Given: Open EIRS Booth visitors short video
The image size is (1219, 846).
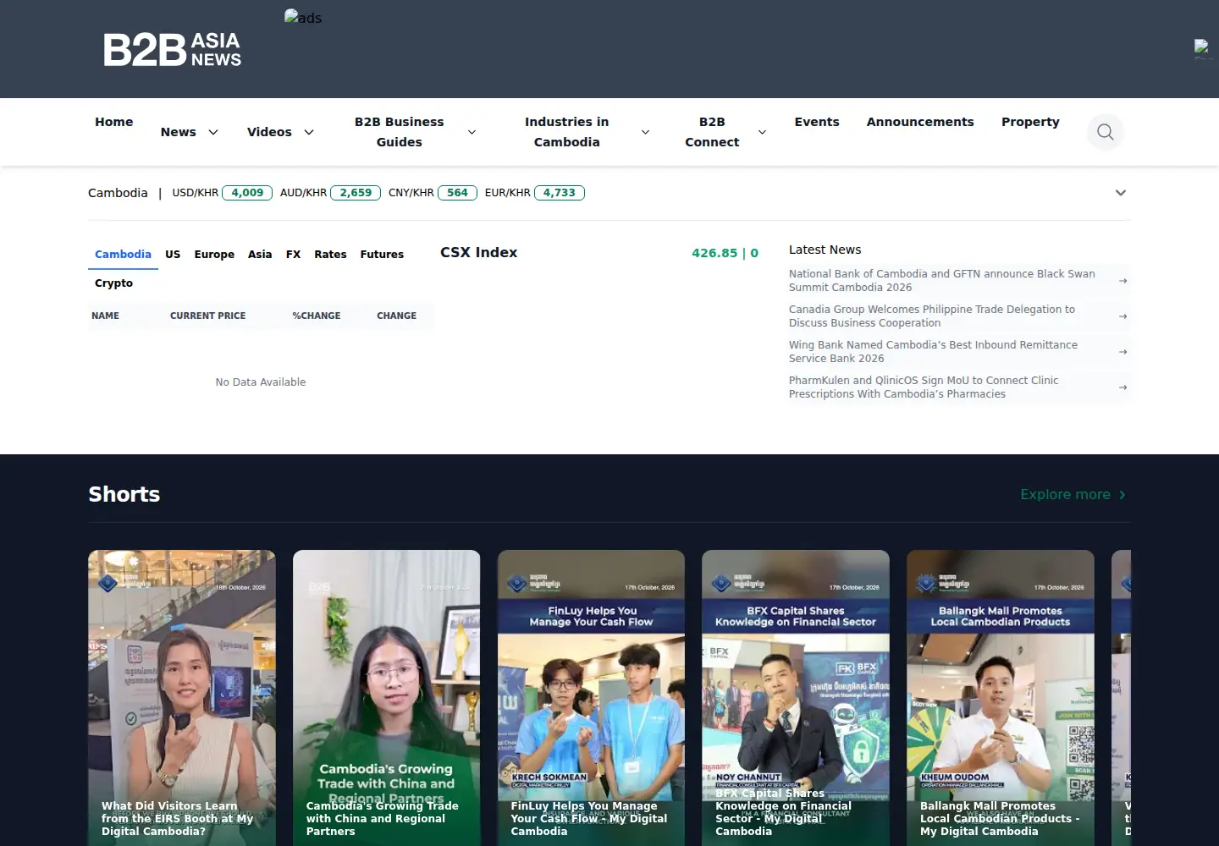Looking at the screenshot, I should pyautogui.click(x=182, y=698).
